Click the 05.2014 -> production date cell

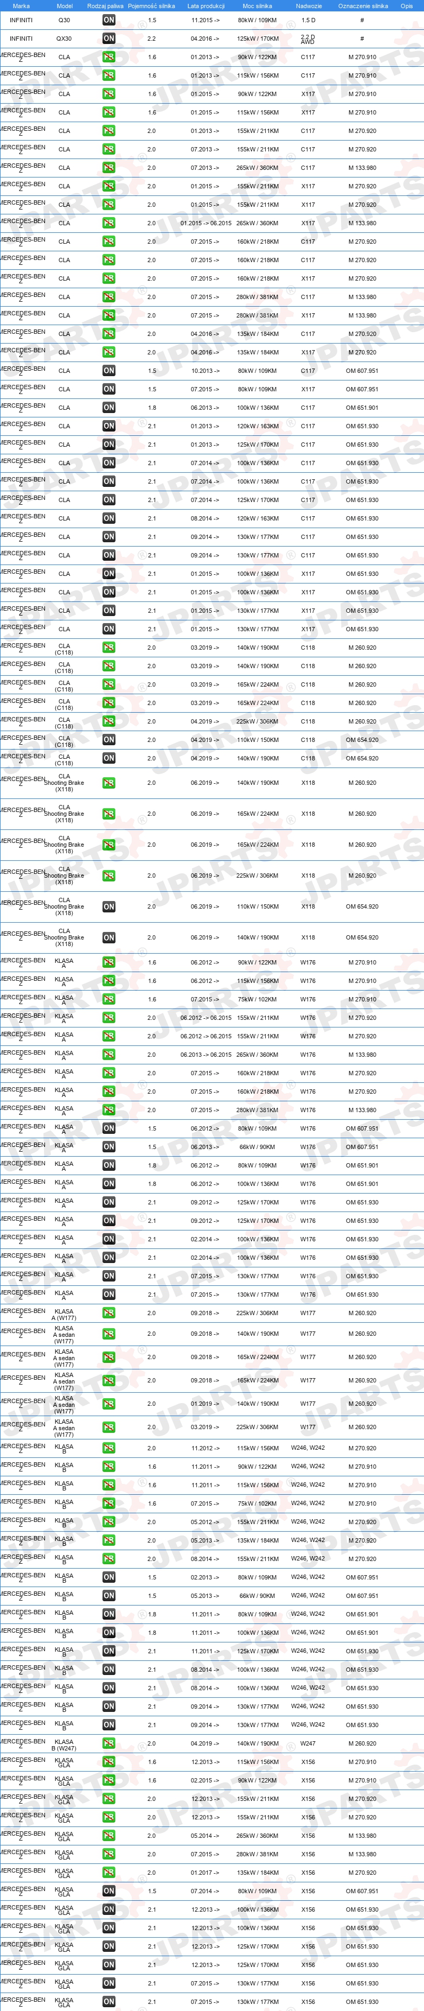(205, 1836)
